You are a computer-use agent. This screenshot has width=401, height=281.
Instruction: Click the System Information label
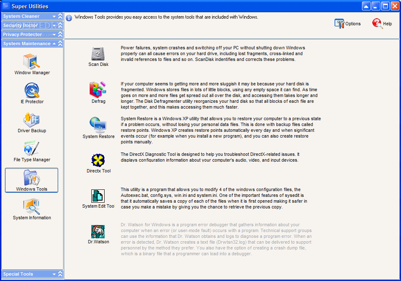point(32,218)
